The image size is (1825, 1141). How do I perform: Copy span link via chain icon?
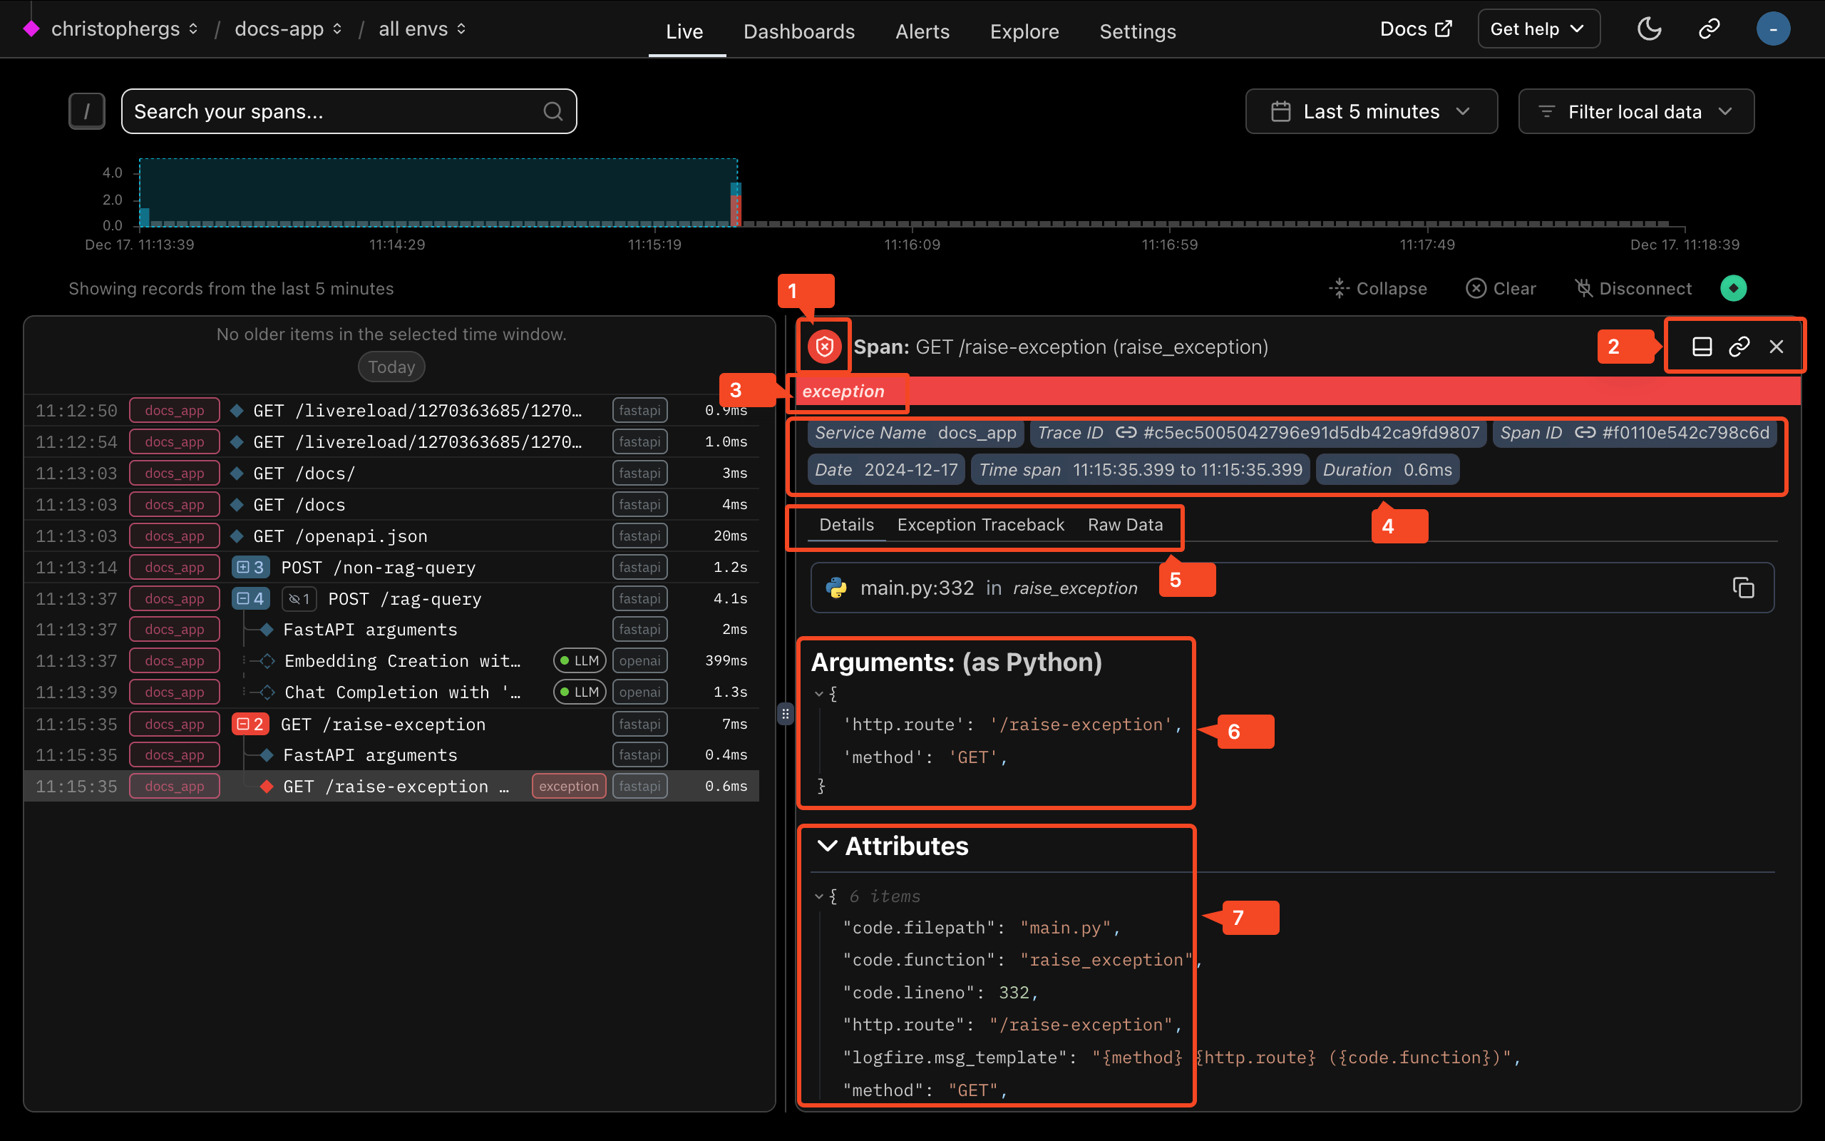[1739, 347]
